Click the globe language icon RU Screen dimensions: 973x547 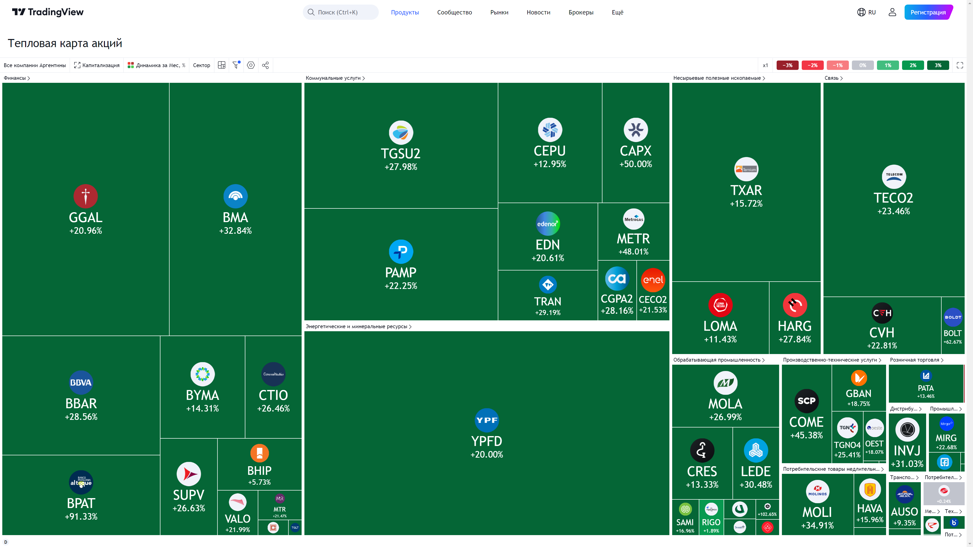[x=867, y=12]
